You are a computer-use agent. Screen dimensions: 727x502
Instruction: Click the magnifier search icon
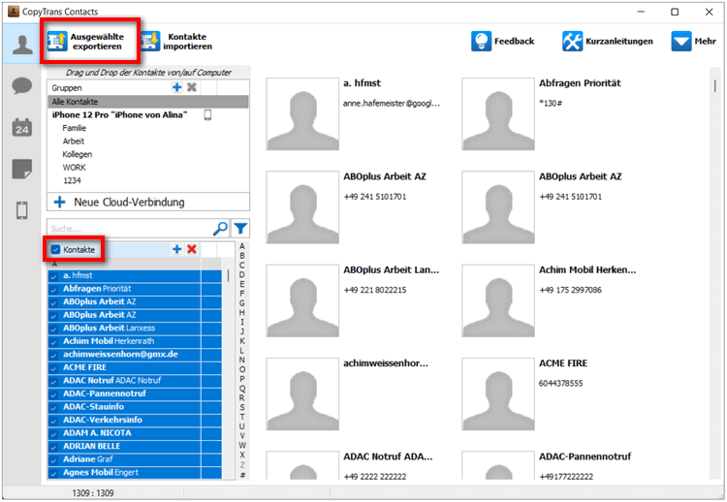[x=221, y=229]
